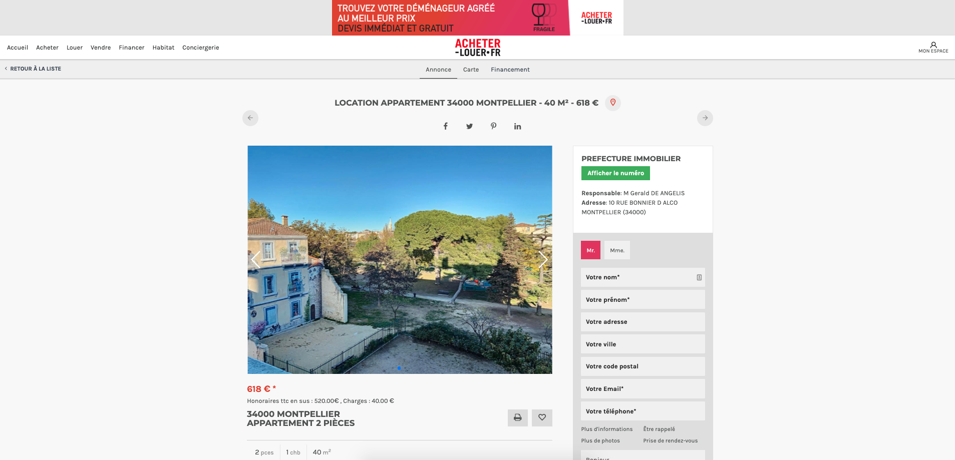Open the Louer menu item
This screenshot has height=460, width=955.
click(75, 48)
